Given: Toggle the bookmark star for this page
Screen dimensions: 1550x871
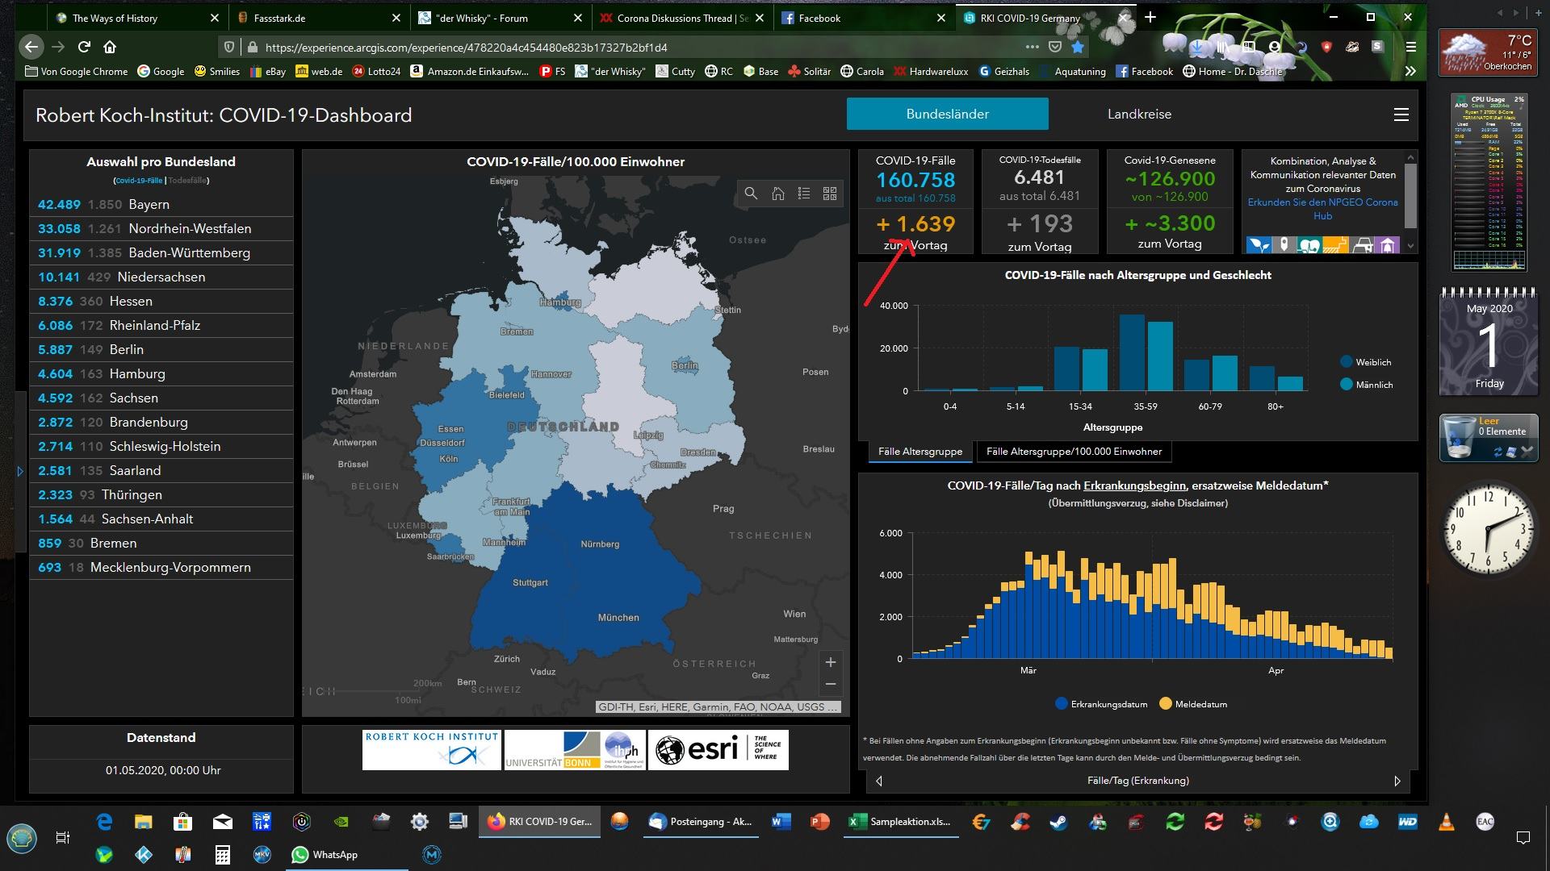Looking at the screenshot, I should click(1077, 47).
